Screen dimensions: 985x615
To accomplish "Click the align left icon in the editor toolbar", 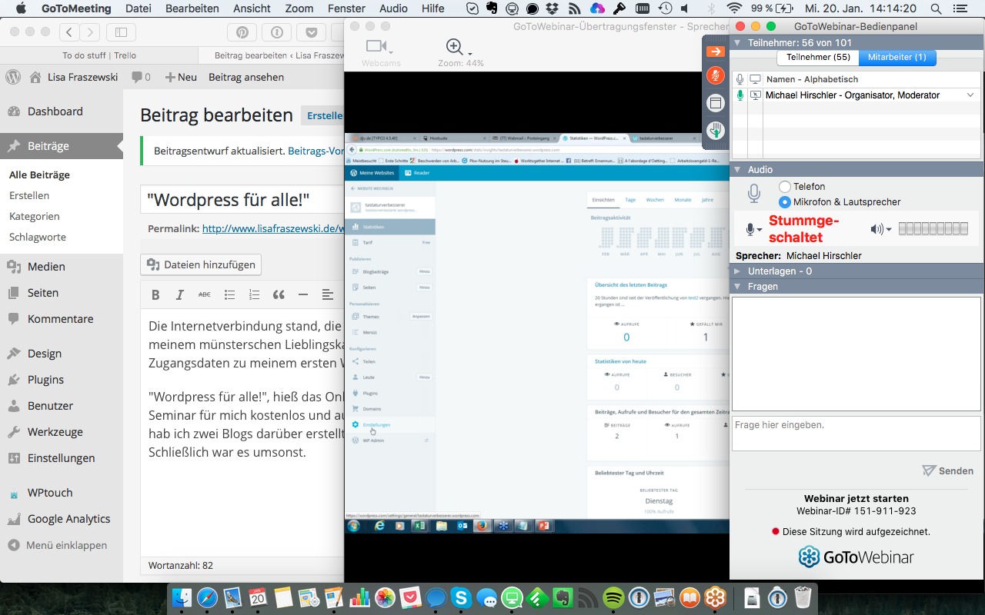I will point(328,294).
